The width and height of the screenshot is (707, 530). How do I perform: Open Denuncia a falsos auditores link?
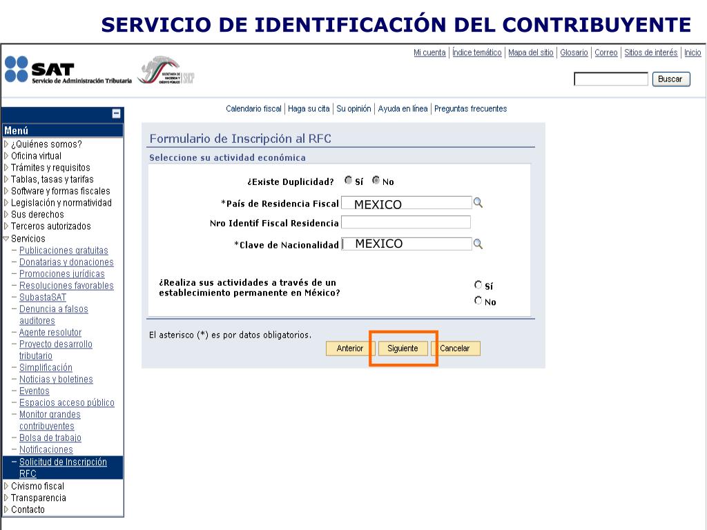pos(54,315)
